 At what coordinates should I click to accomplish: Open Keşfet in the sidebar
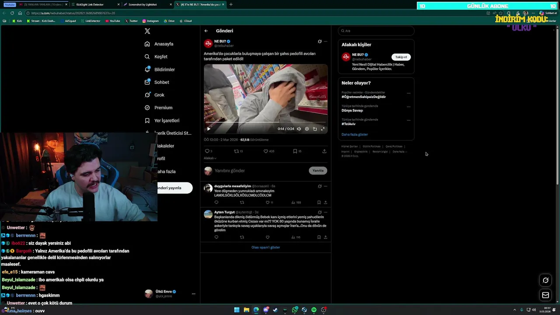pos(156,56)
